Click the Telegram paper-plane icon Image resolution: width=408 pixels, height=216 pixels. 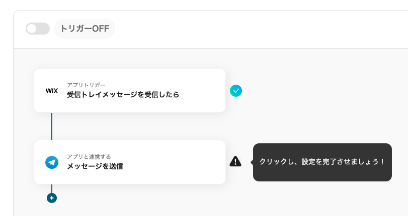tap(52, 162)
